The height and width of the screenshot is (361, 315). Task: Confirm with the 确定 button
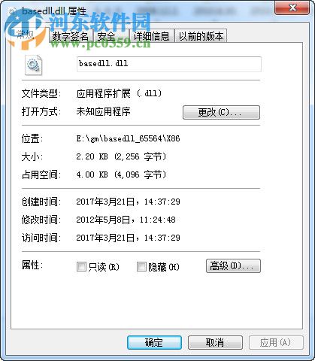point(154,342)
